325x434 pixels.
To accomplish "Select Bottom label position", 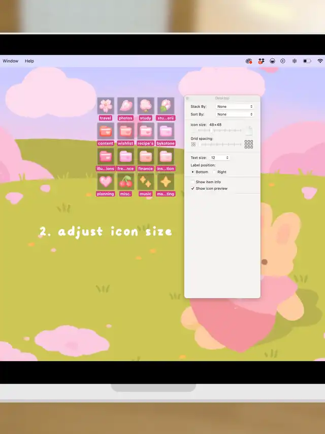I will tap(193, 172).
